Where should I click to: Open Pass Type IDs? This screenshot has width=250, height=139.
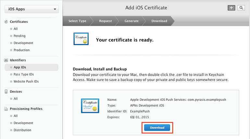(24, 75)
